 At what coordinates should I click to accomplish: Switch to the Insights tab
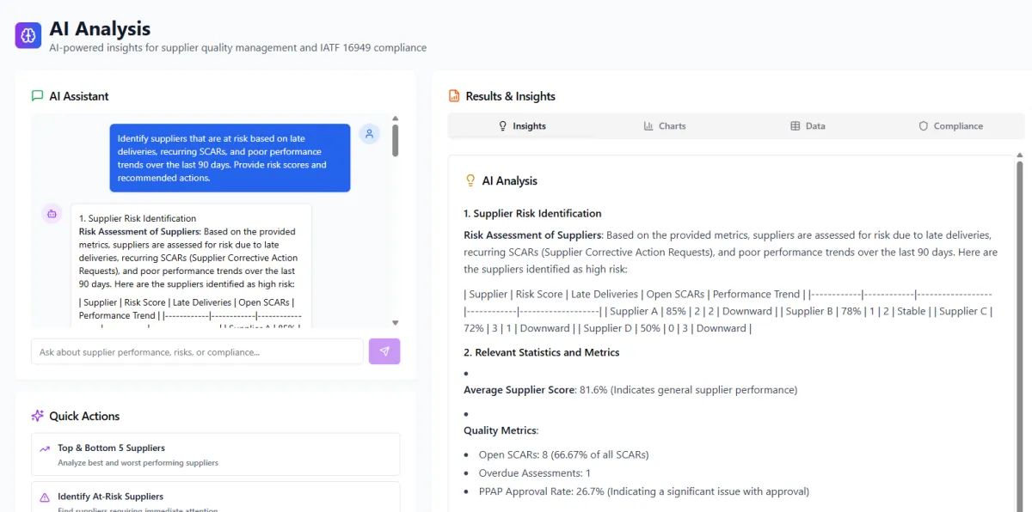point(521,126)
